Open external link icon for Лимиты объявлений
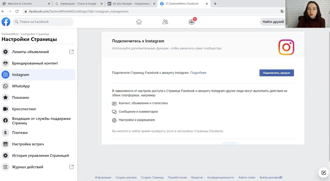Screen dimensions: 330x181 pyautogui.click(x=71, y=52)
